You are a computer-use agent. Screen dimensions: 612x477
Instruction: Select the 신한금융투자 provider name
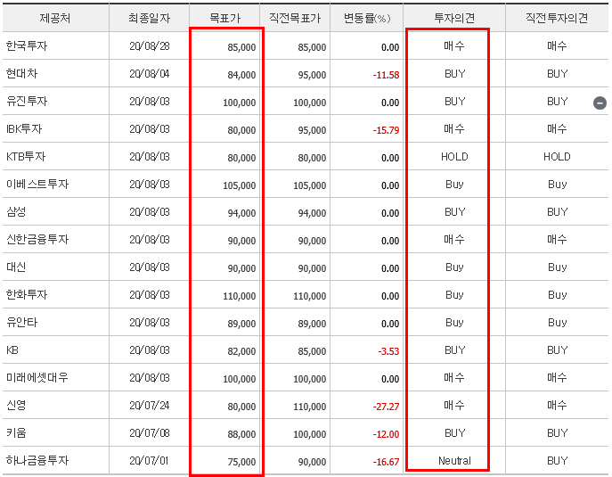click(37, 240)
